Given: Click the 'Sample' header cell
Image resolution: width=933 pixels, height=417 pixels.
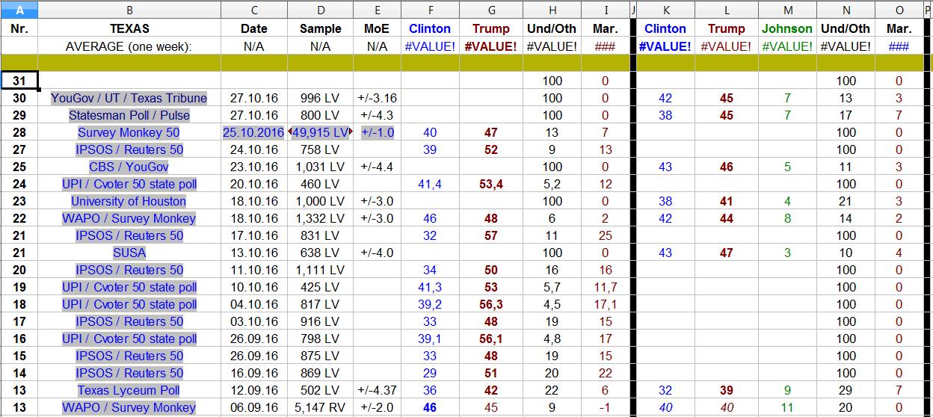Looking at the screenshot, I should [321, 28].
